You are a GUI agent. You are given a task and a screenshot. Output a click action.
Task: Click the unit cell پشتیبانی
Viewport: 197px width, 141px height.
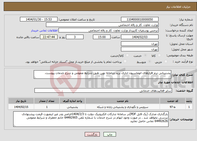pos(72,107)
